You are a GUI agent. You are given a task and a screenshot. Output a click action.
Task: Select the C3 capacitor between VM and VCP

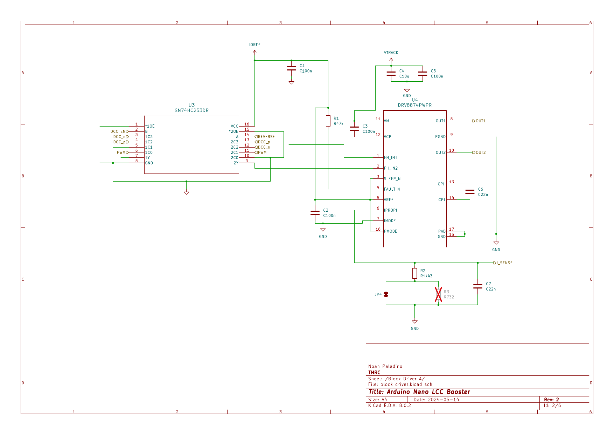pyautogui.click(x=355, y=129)
